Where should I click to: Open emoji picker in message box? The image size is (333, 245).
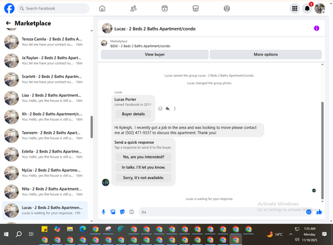309,212
